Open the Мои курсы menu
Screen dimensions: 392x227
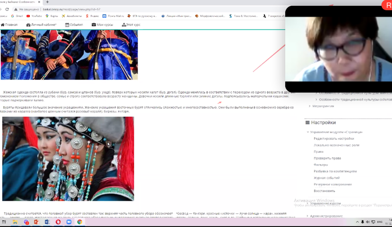(102, 25)
